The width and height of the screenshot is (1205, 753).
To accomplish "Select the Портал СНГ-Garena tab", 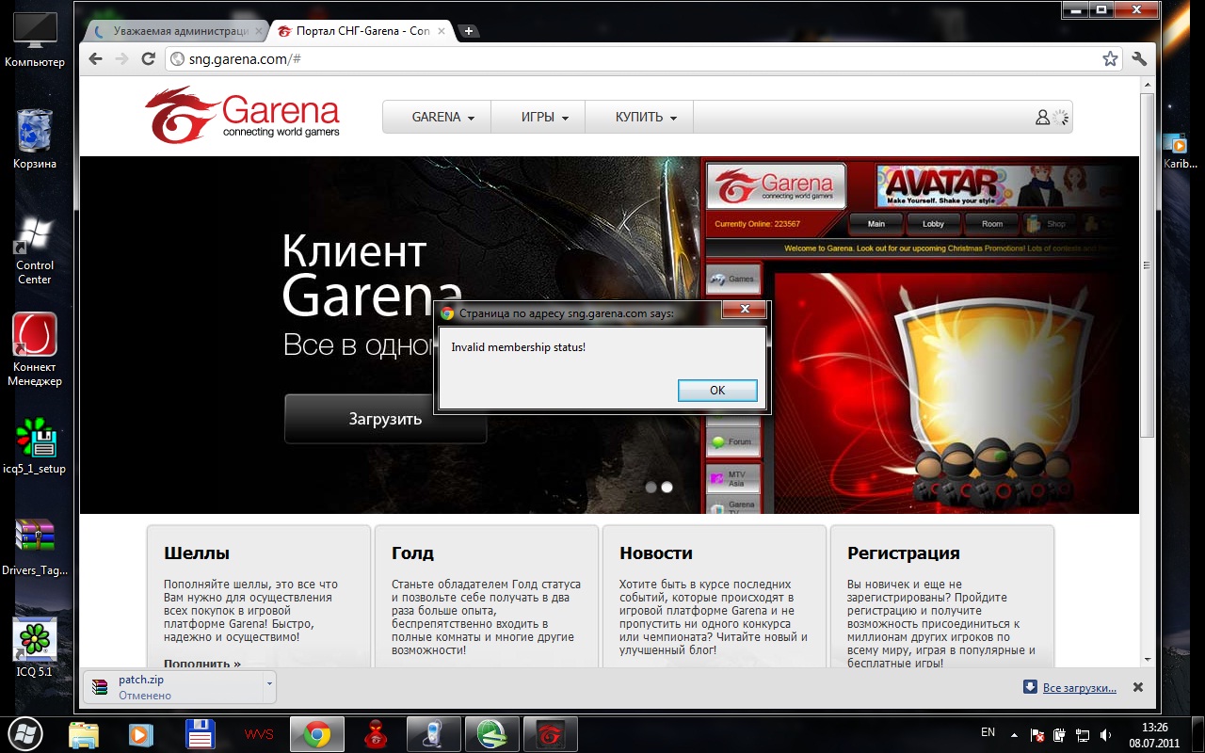I will [x=361, y=31].
